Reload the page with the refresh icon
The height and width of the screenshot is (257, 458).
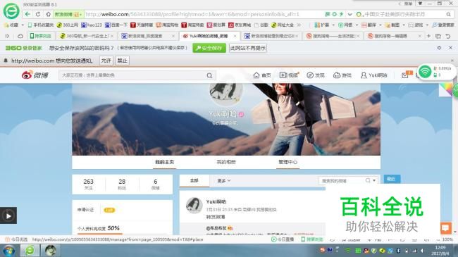click(38, 14)
